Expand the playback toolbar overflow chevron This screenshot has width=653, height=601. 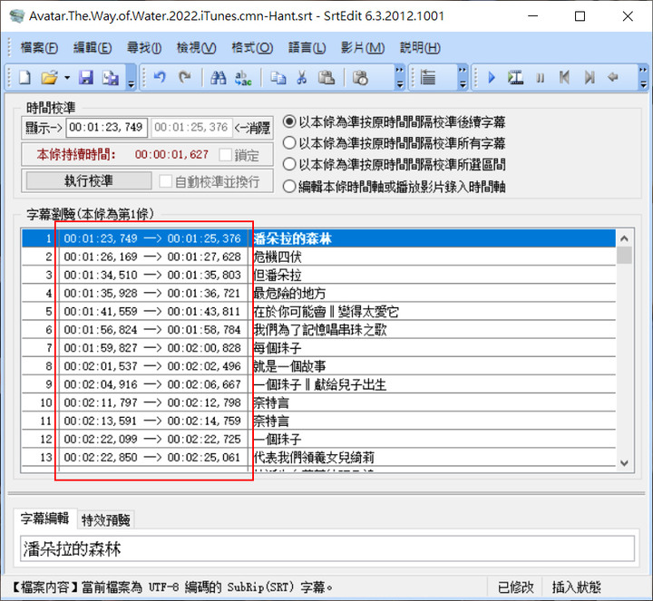point(643,77)
